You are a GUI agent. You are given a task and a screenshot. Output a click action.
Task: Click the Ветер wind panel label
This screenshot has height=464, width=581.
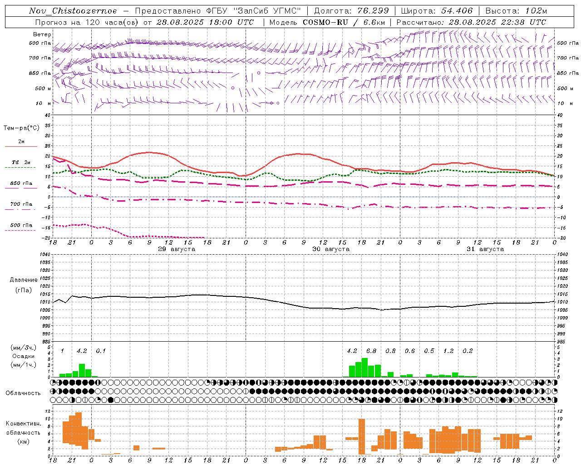[42, 34]
